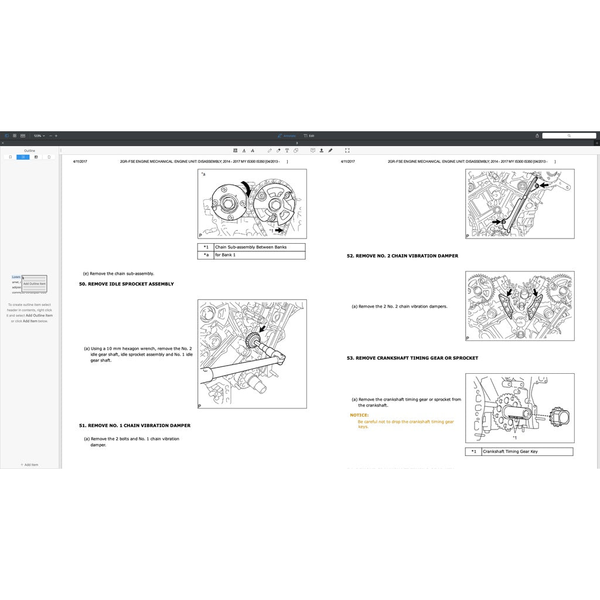This screenshot has height=600, width=600.
Task: Zoom out with the minus control
Action: pos(50,135)
